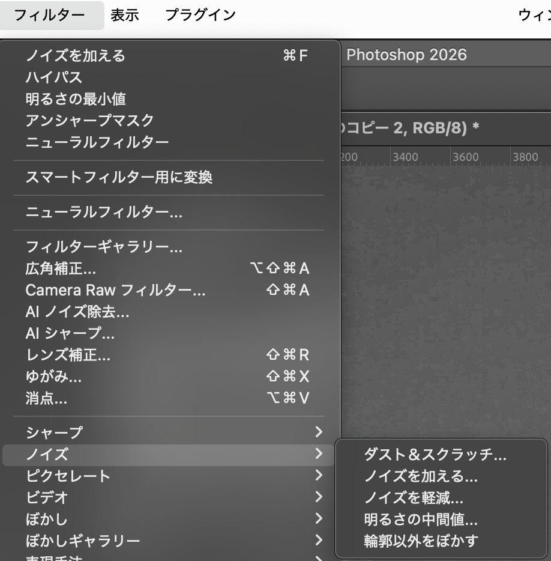Open the 表示 menu
This screenshot has height=561, width=551.
[125, 15]
